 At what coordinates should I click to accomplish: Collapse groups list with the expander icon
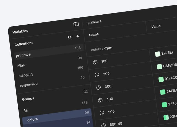point(85,91)
